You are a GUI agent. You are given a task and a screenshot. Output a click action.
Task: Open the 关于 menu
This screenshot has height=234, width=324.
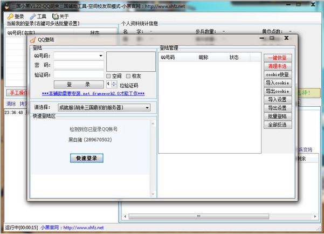tap(60, 16)
